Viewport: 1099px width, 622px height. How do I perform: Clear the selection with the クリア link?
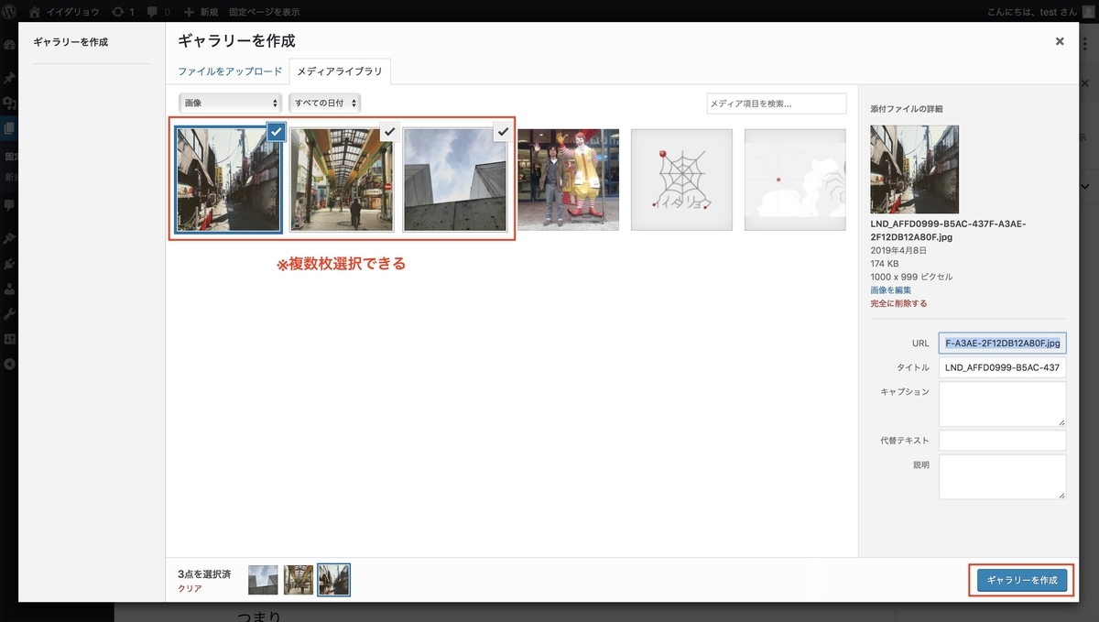[x=190, y=588]
